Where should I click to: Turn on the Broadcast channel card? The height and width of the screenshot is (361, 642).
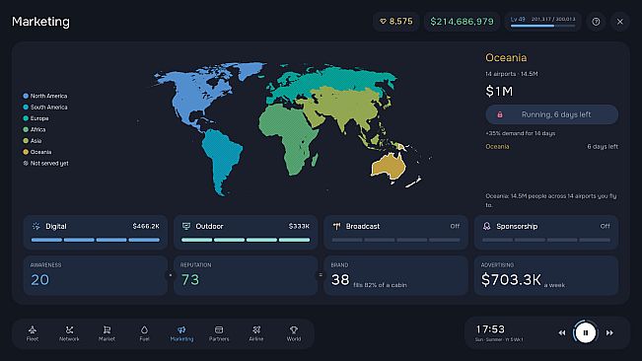pyautogui.click(x=395, y=233)
